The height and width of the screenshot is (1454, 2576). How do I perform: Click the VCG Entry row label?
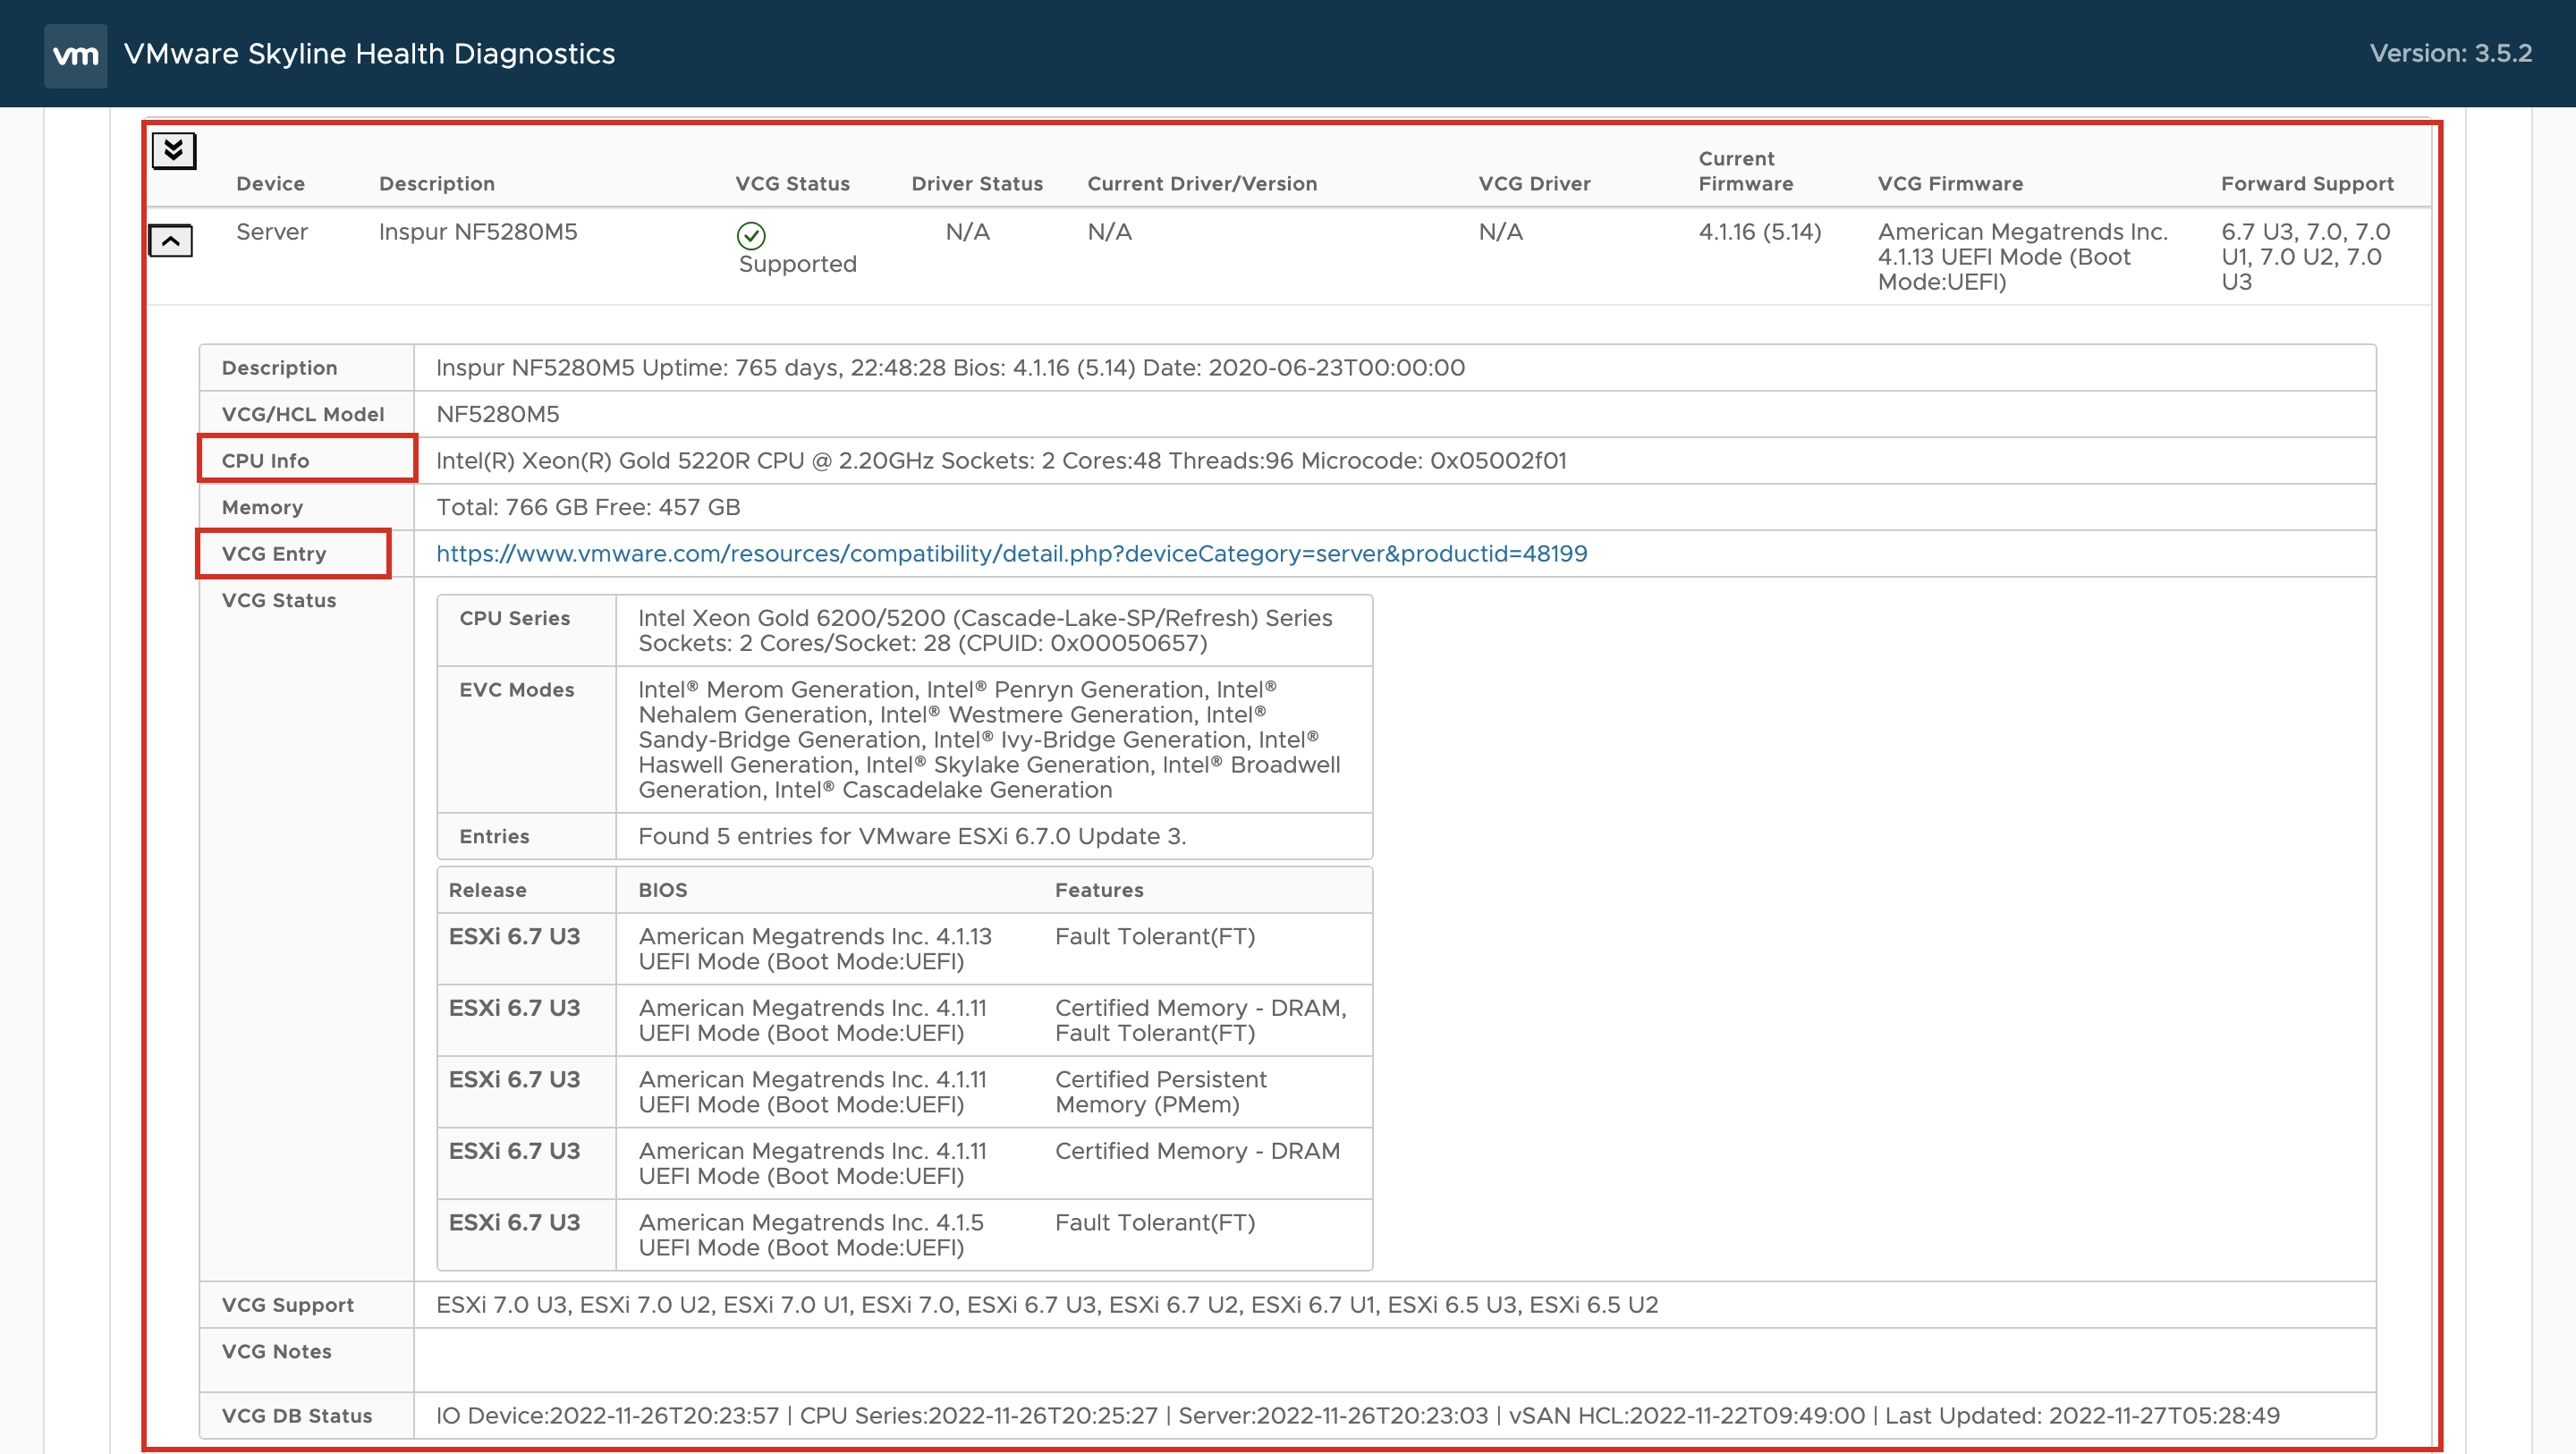pos(273,554)
